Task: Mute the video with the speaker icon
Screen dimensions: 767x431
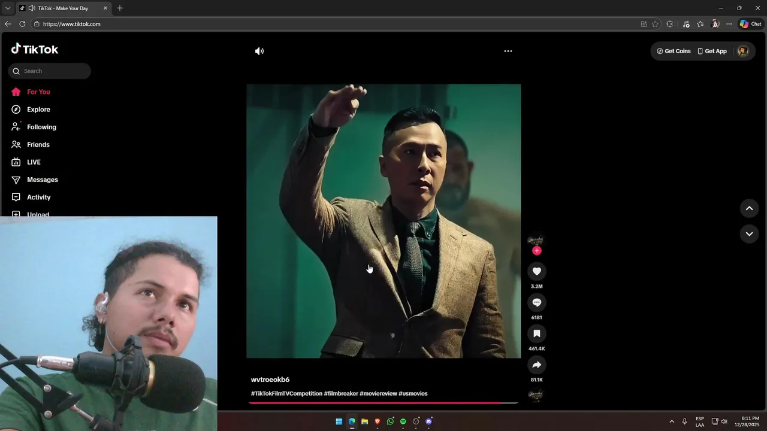Action: click(259, 51)
